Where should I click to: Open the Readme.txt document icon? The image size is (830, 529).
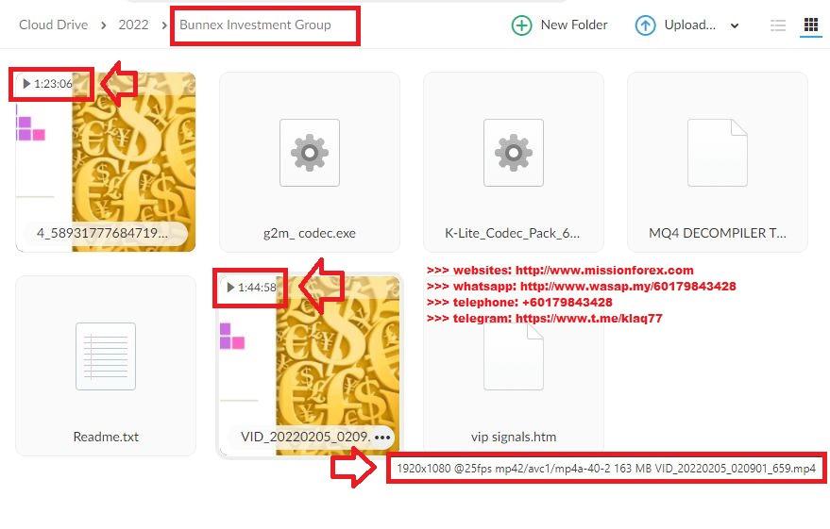[106, 356]
